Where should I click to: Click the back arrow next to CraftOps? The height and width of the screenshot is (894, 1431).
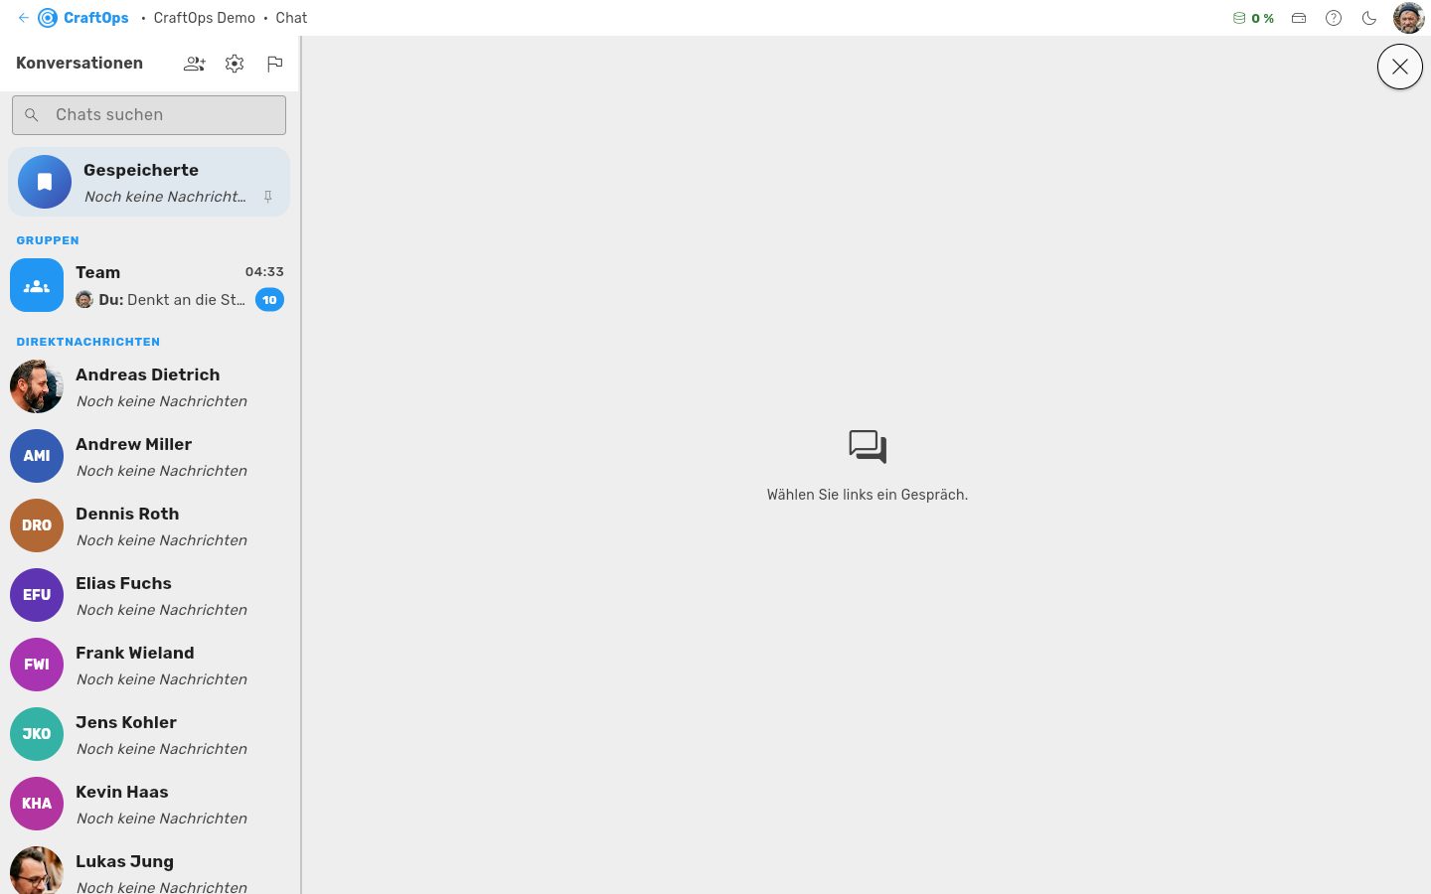(x=24, y=18)
